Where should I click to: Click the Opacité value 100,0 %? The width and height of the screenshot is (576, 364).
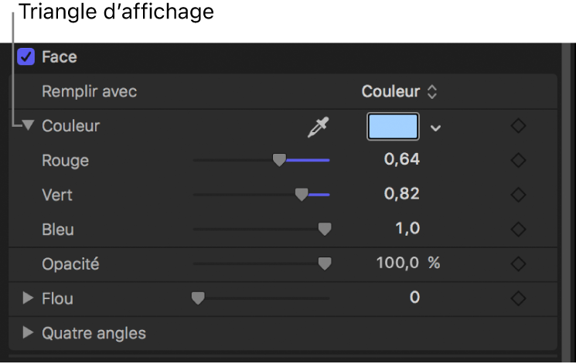coord(407,263)
